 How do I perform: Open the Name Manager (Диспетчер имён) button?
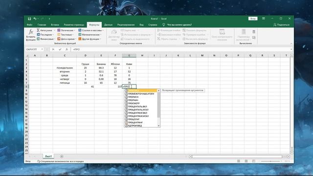coord(114,35)
